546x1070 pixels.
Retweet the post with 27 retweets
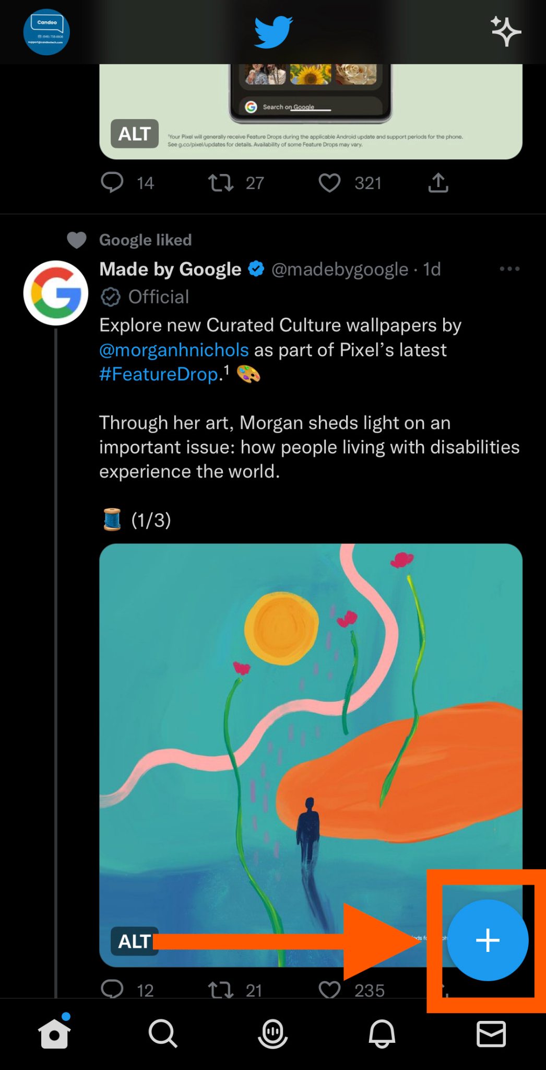(x=221, y=183)
